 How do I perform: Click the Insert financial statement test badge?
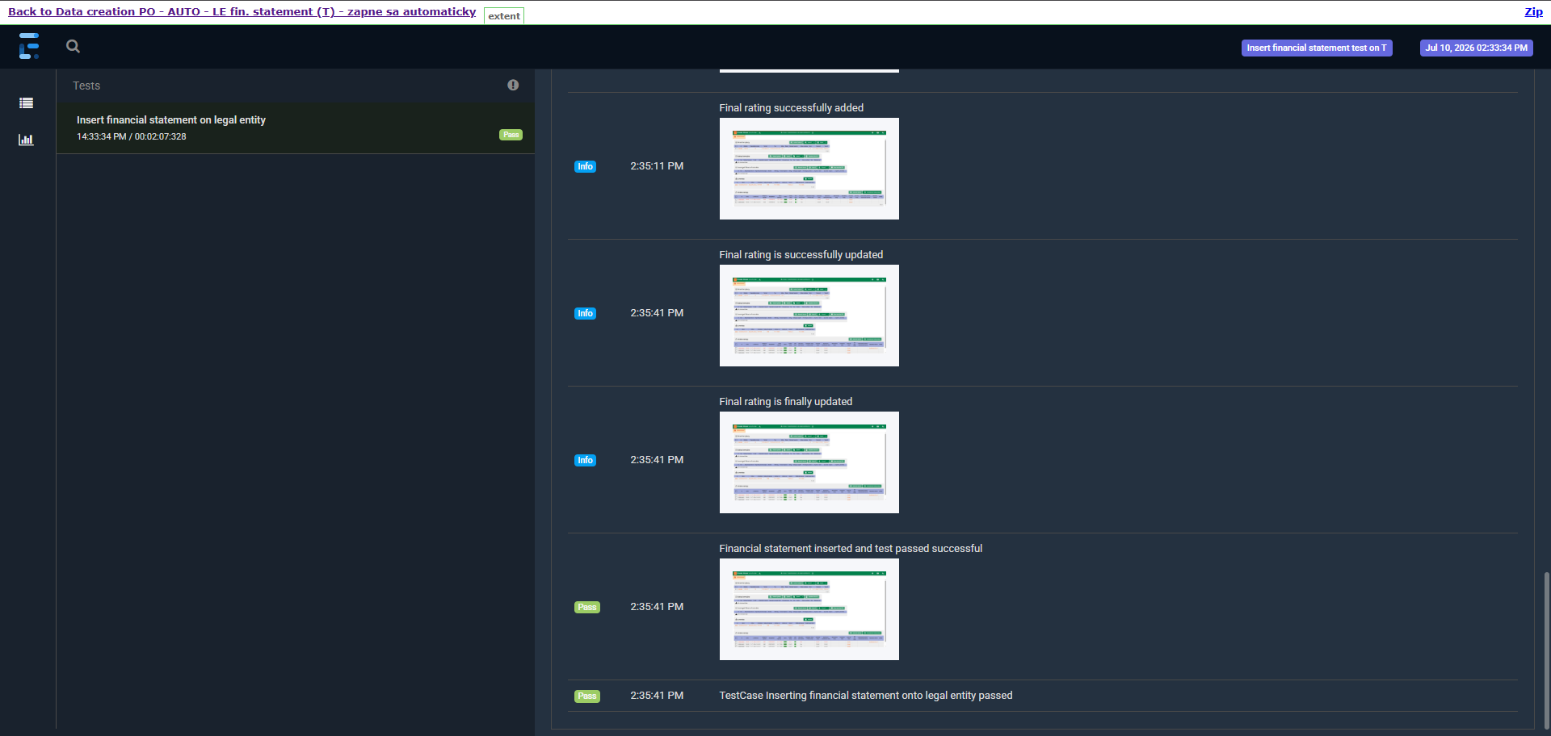(1317, 48)
